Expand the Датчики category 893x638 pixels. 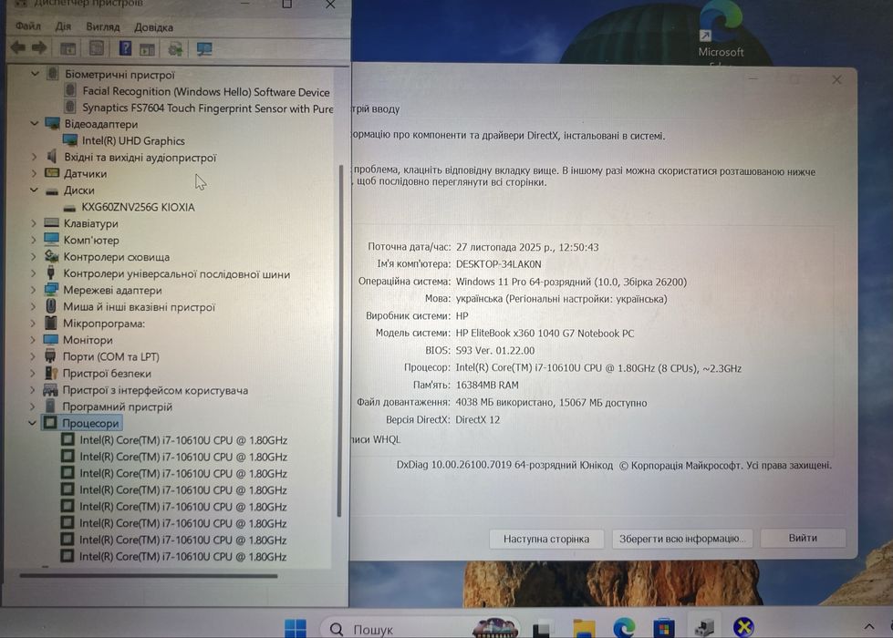click(x=34, y=173)
